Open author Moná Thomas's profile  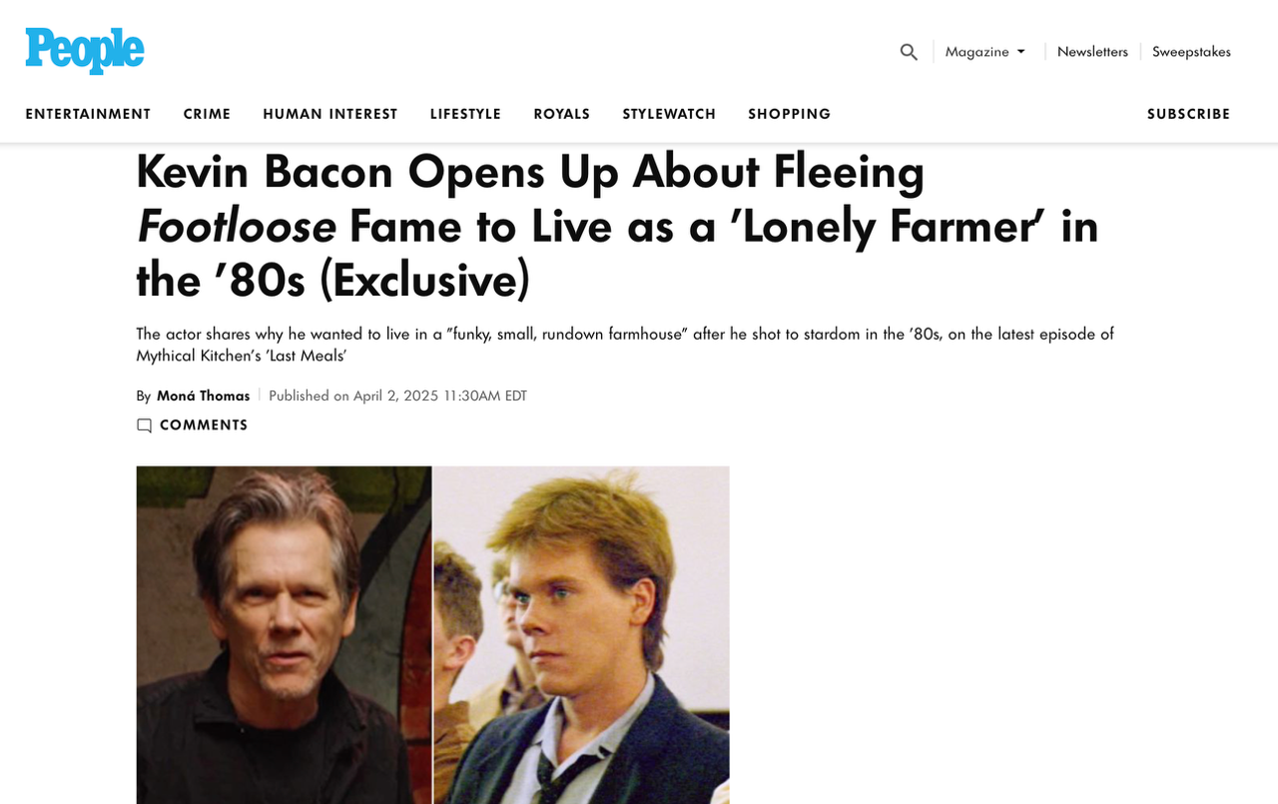pyautogui.click(x=204, y=396)
